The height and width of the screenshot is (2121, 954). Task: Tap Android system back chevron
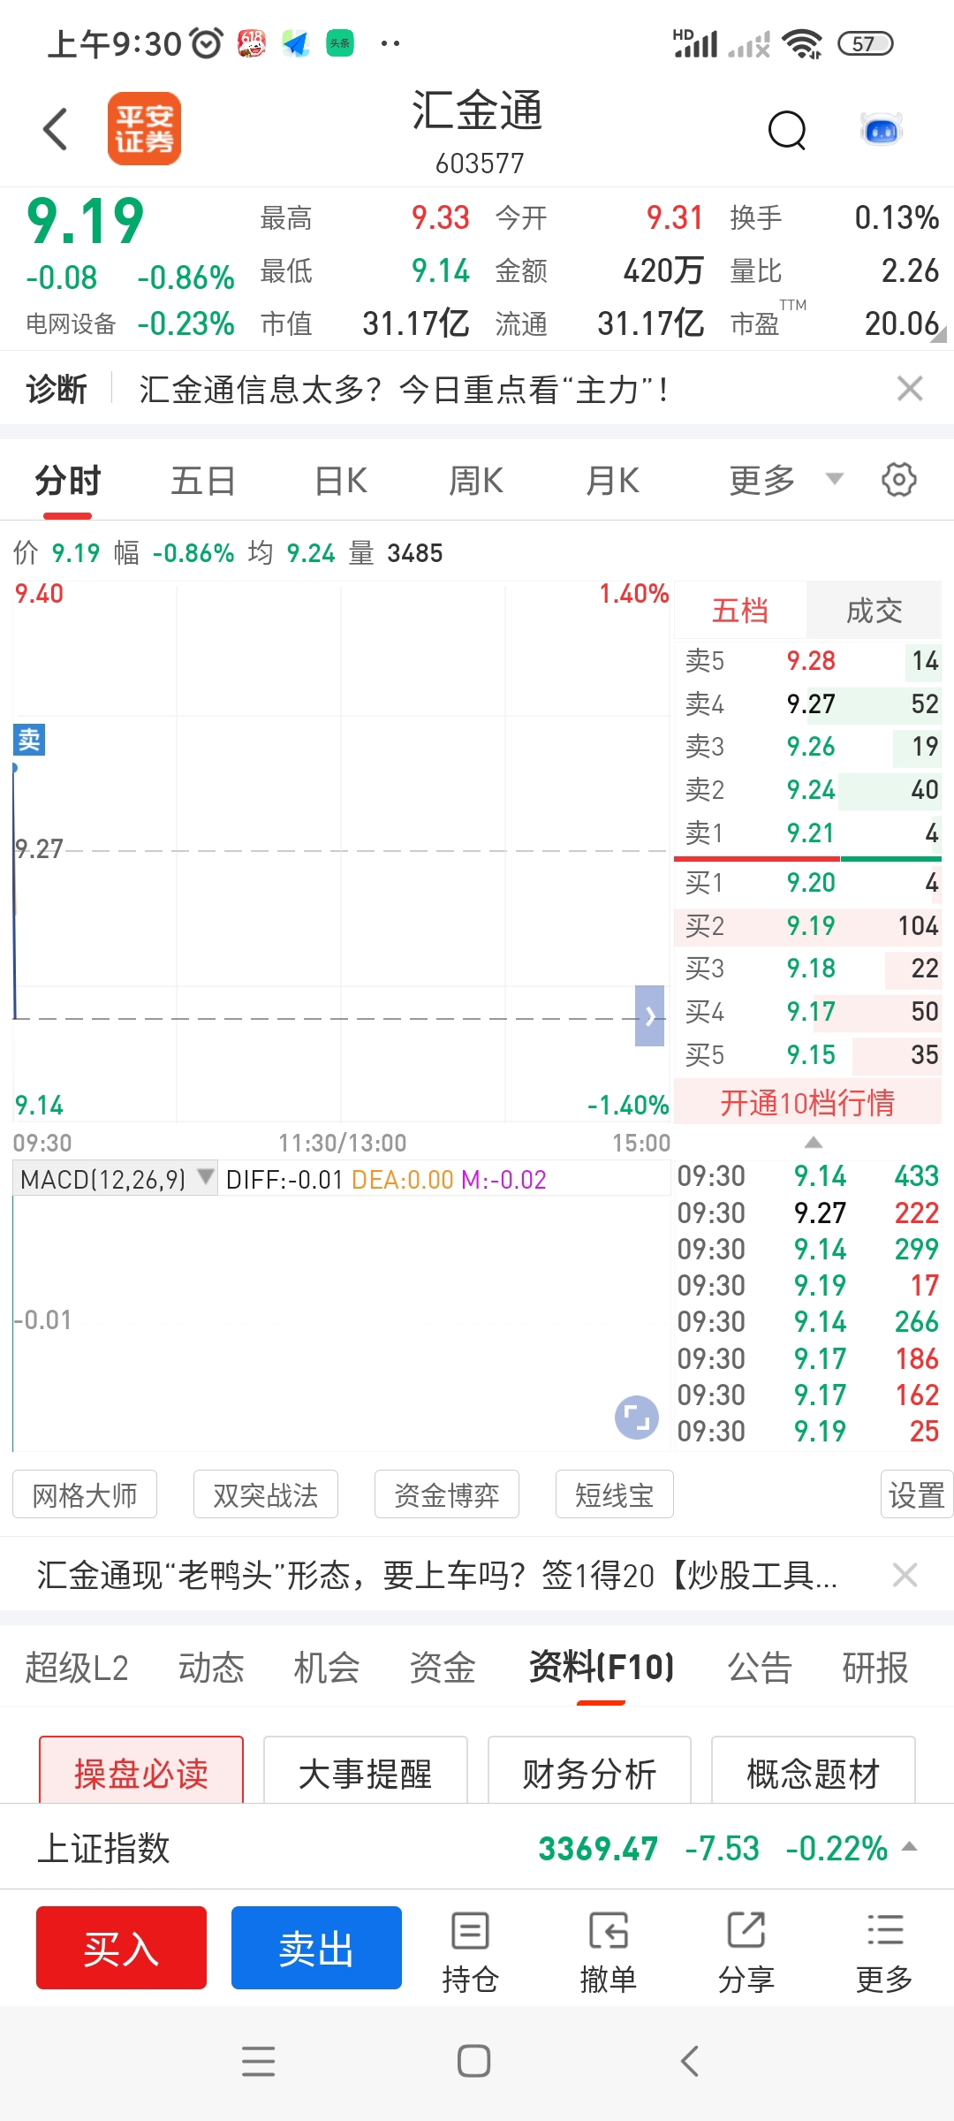[x=690, y=2062]
